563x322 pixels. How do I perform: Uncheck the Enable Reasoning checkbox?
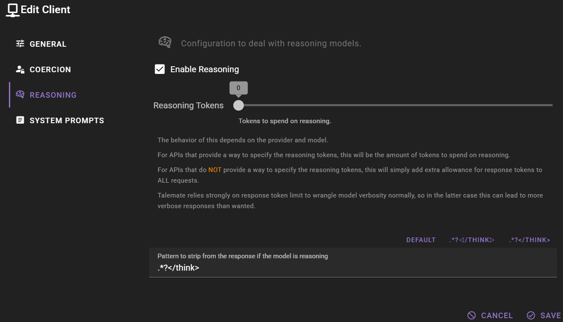[x=160, y=69]
